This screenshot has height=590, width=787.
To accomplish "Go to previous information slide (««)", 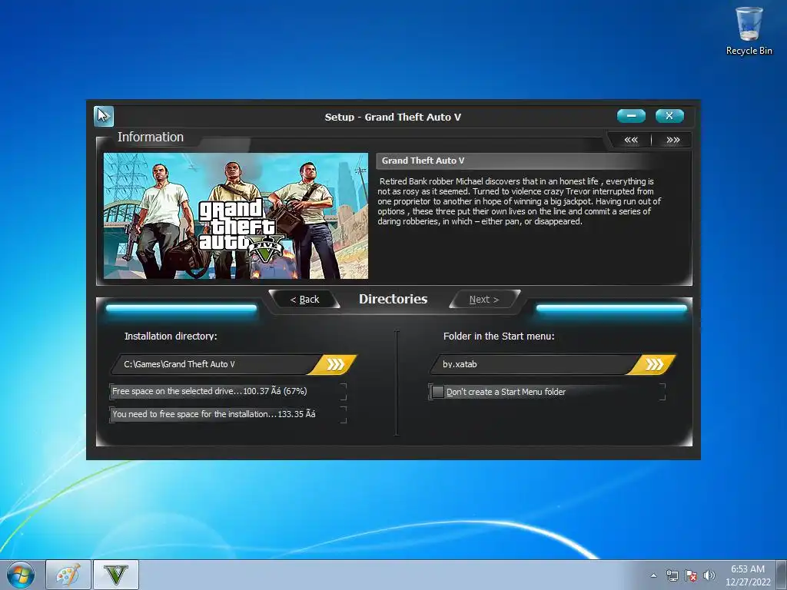I will (631, 140).
